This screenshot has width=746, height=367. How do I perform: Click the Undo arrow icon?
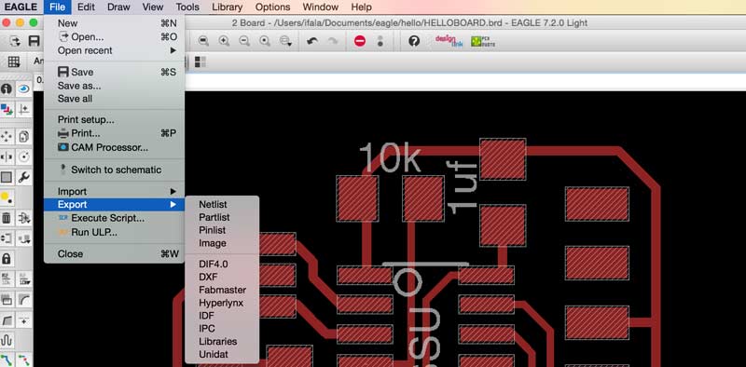[312, 41]
